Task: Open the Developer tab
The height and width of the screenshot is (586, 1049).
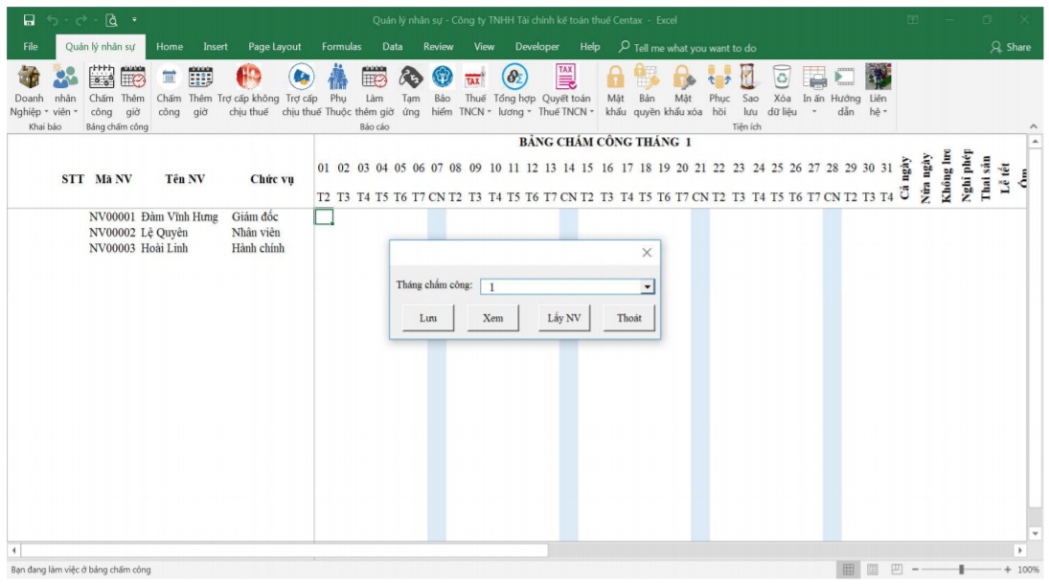Action: tap(536, 47)
